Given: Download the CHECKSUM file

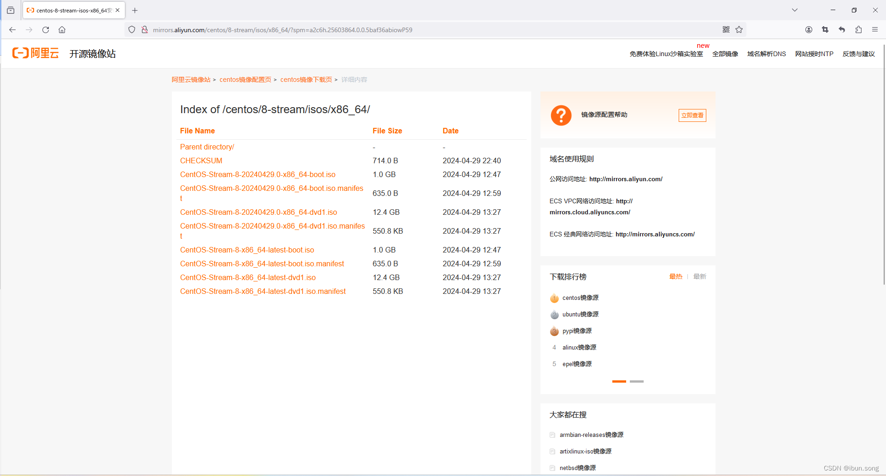Looking at the screenshot, I should (201, 161).
